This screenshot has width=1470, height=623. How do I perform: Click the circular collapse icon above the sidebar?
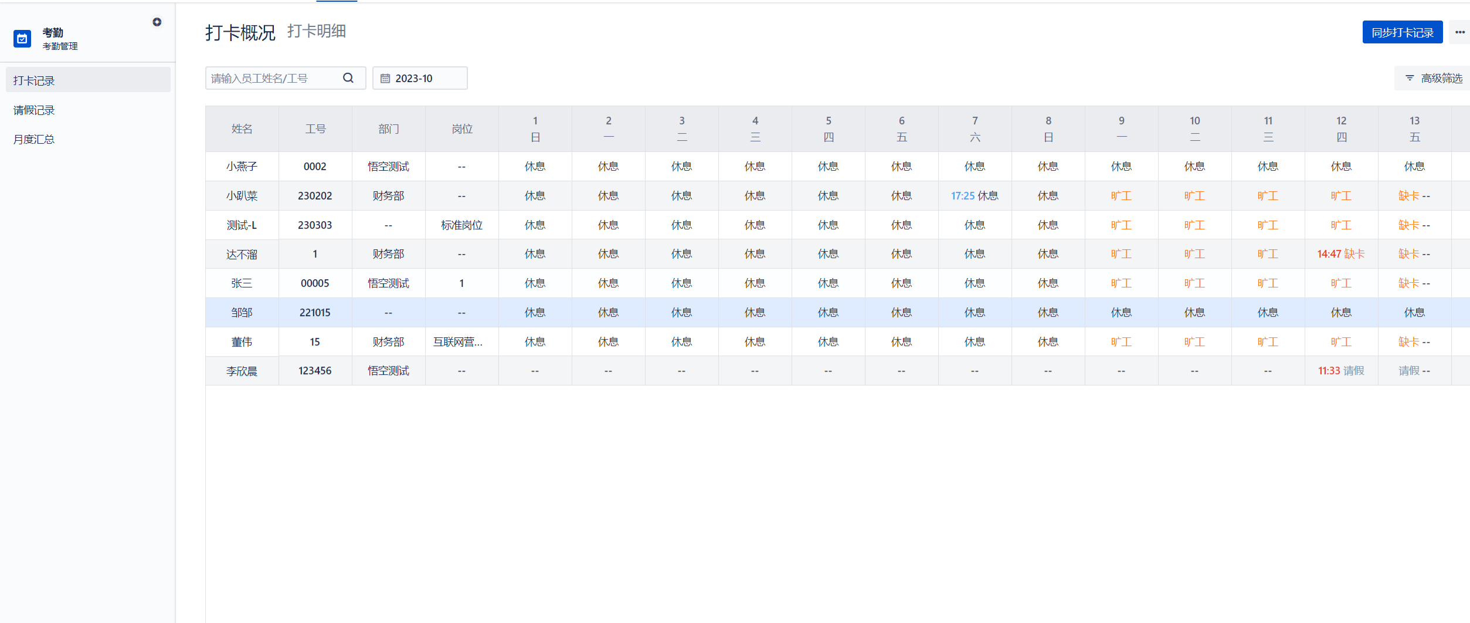[157, 22]
